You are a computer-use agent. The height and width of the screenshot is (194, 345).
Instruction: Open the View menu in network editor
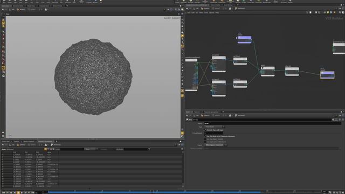[201, 13]
